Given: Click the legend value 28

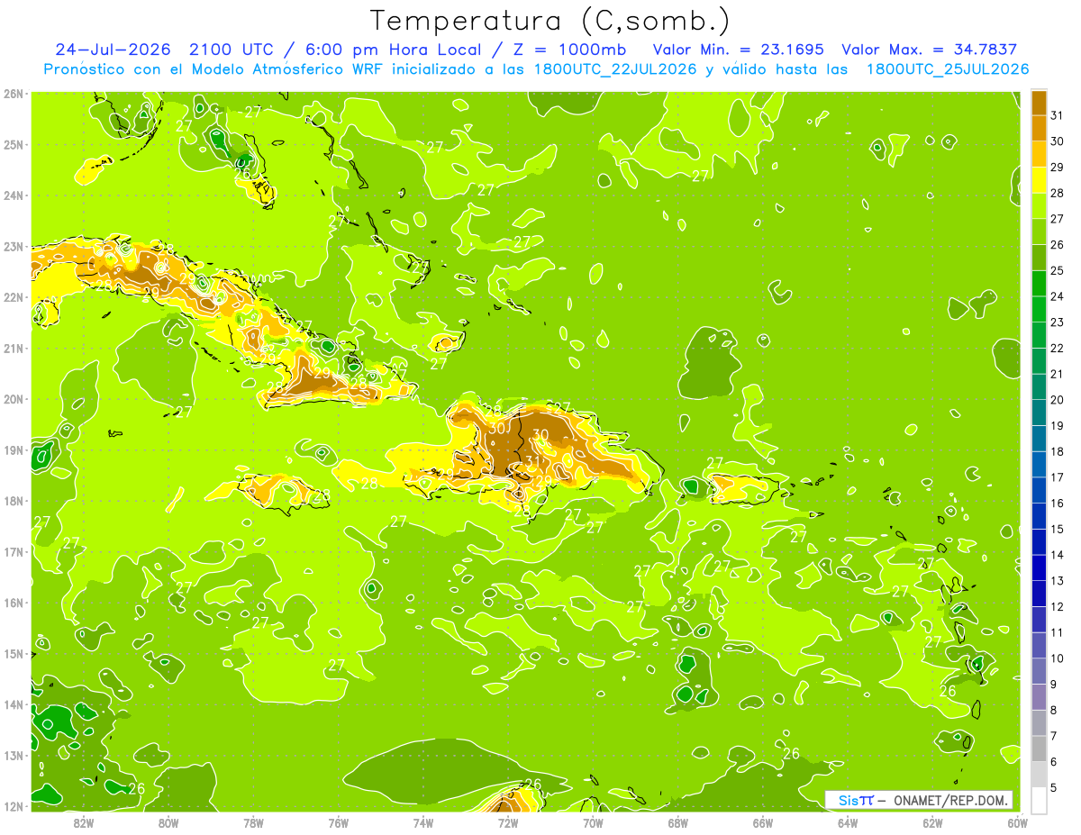Looking at the screenshot, I should pos(1058,193).
